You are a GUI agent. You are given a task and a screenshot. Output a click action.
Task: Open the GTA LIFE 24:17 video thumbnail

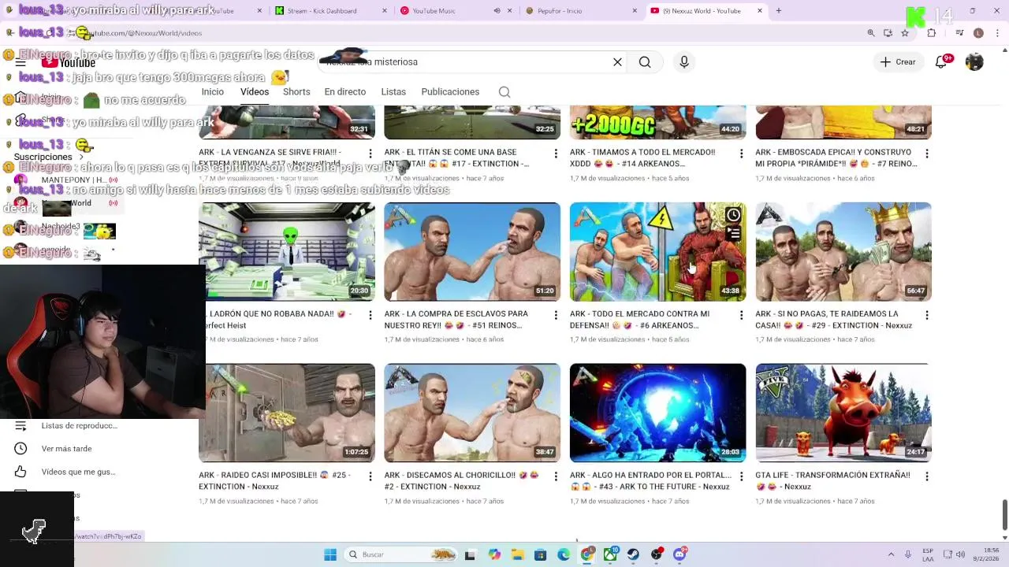[843, 413]
